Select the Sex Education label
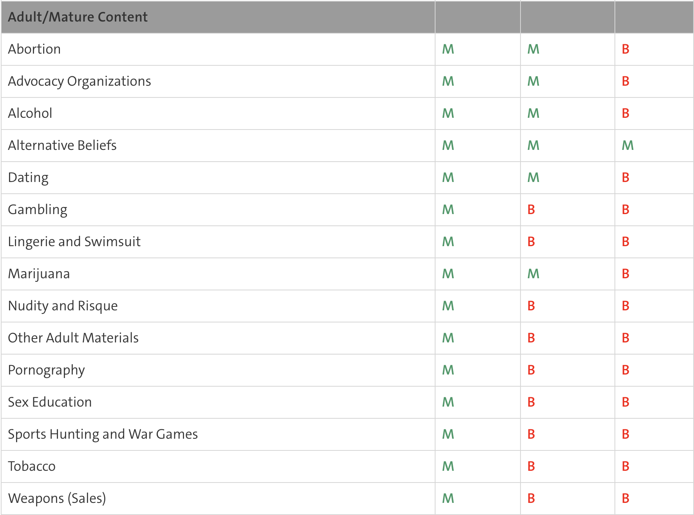Image resolution: width=694 pixels, height=515 pixels. click(x=50, y=402)
